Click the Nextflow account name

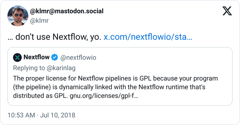point(36,57)
